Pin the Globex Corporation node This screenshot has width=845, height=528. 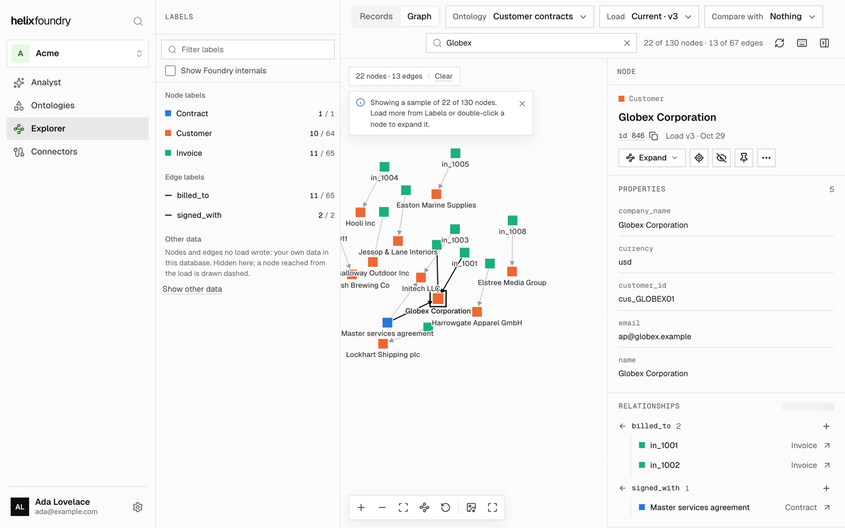744,158
